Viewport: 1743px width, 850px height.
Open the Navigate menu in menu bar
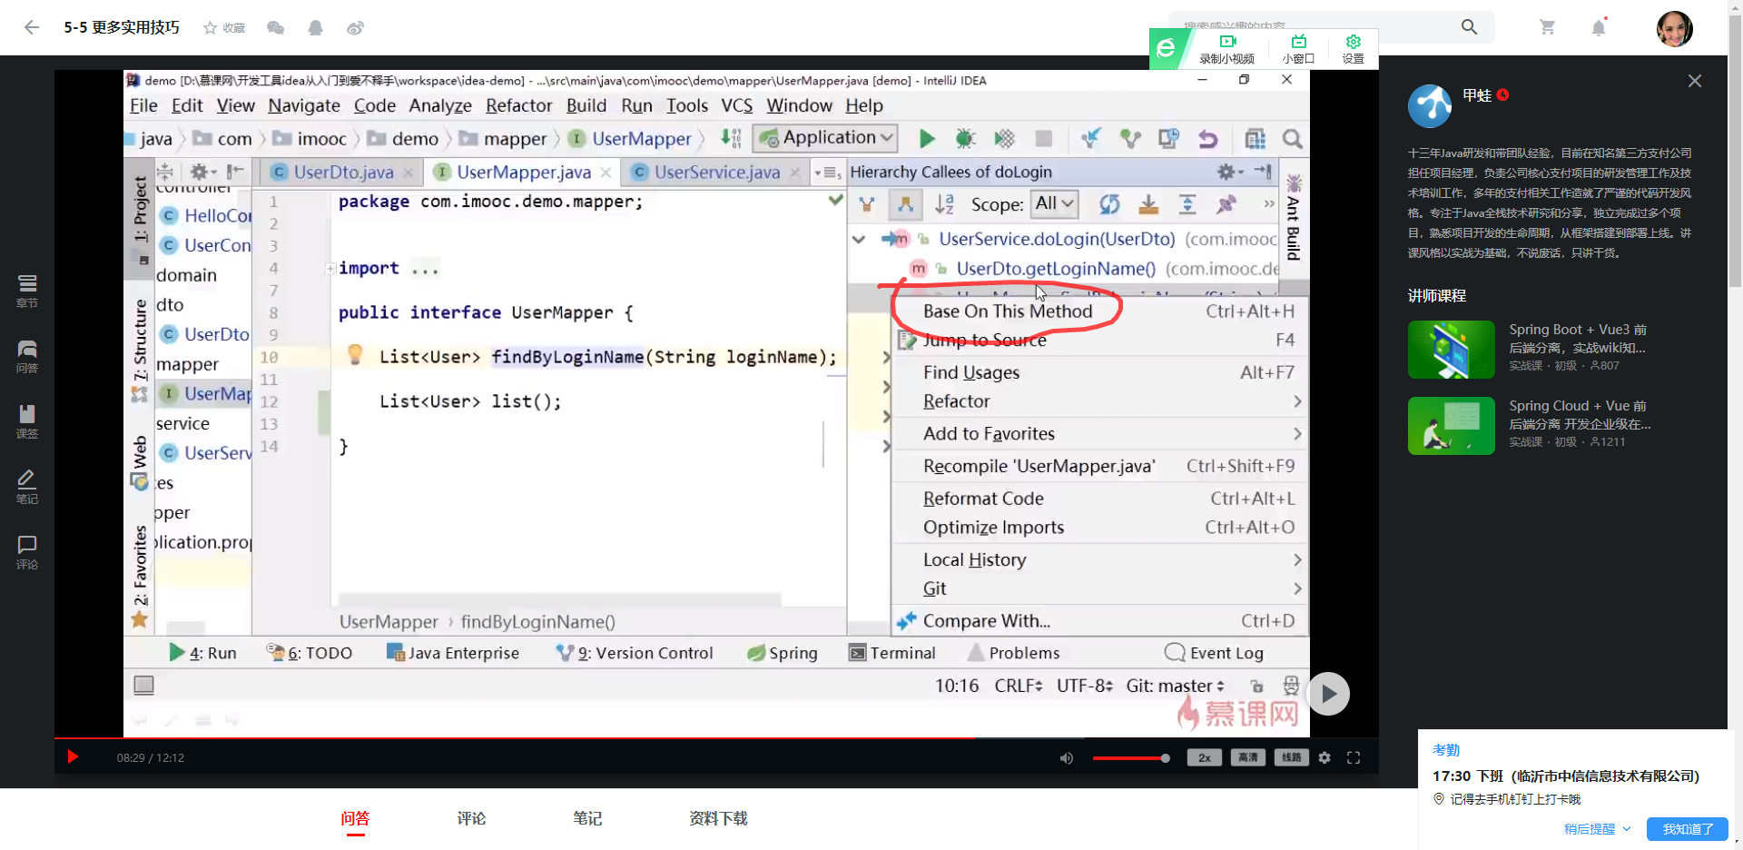pos(304,105)
